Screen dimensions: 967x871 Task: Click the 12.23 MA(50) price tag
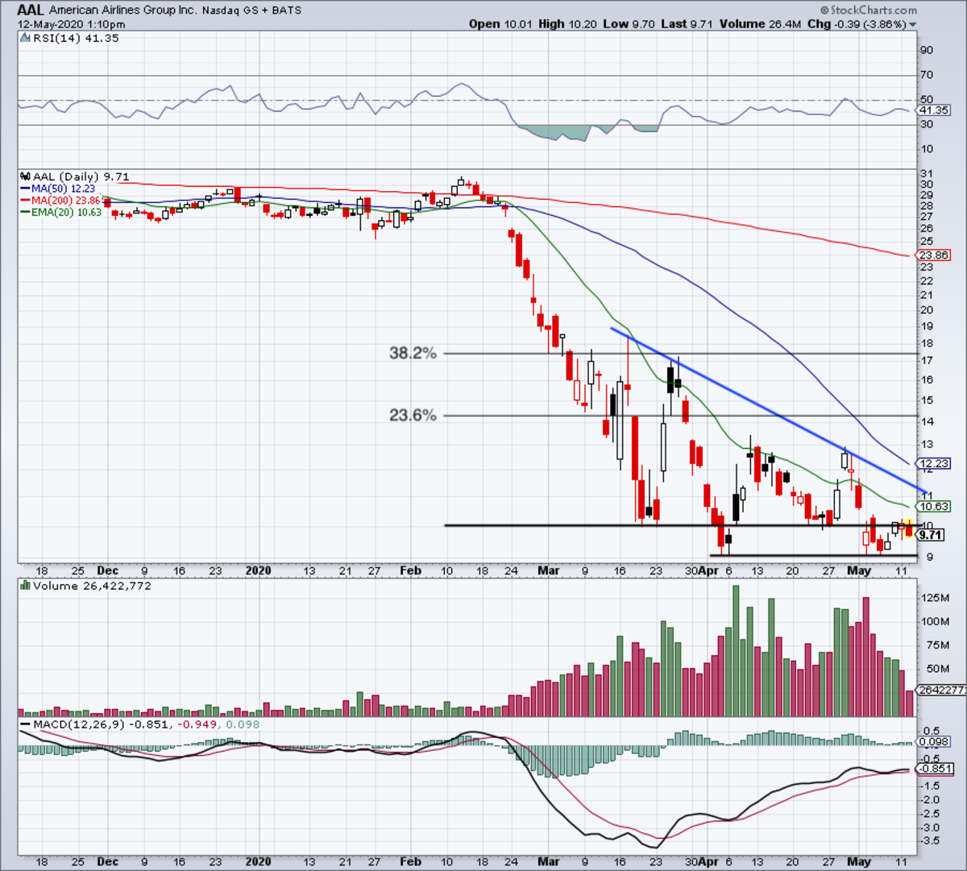[x=933, y=464]
